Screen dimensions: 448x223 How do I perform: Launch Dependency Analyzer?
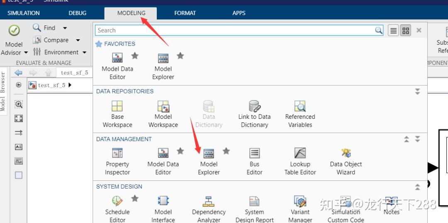click(209, 209)
